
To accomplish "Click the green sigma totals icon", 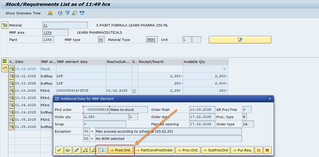I will click(x=5, y=61).
